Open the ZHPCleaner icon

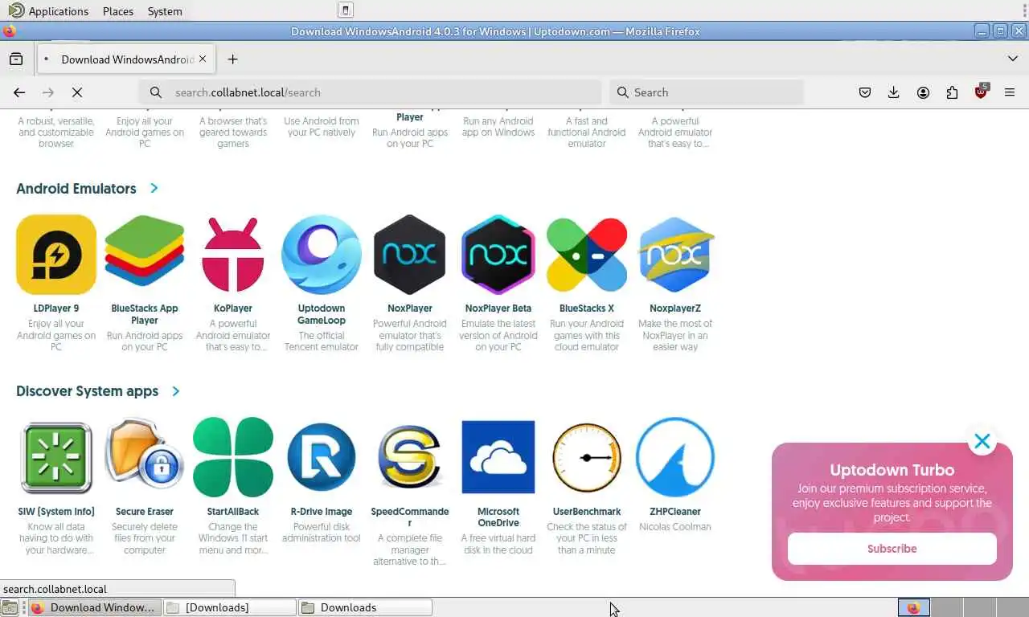pyautogui.click(x=675, y=457)
